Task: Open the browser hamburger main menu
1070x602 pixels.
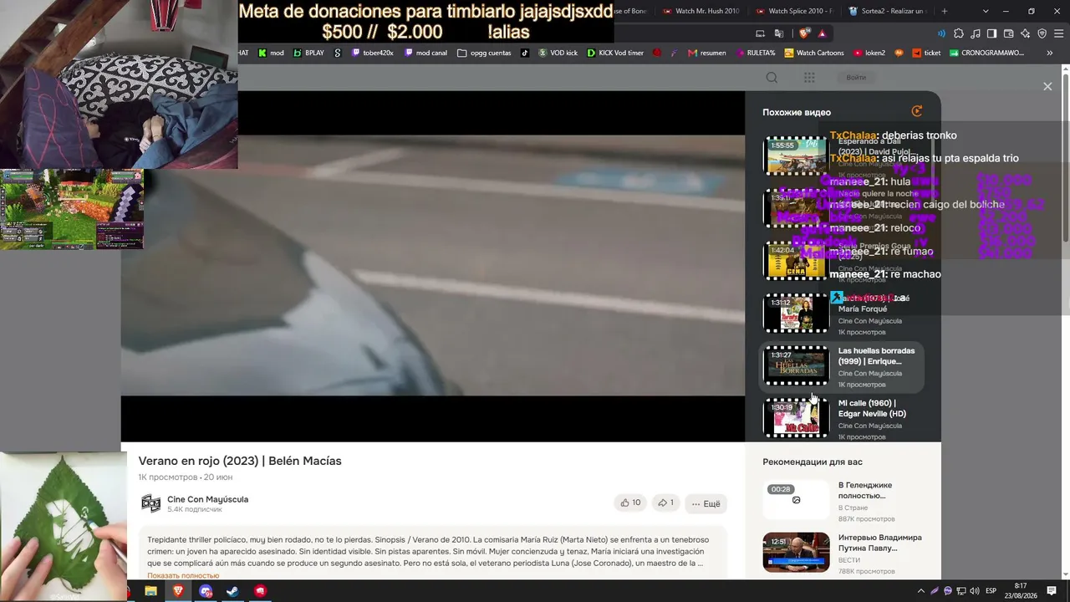Action: 1059,33
